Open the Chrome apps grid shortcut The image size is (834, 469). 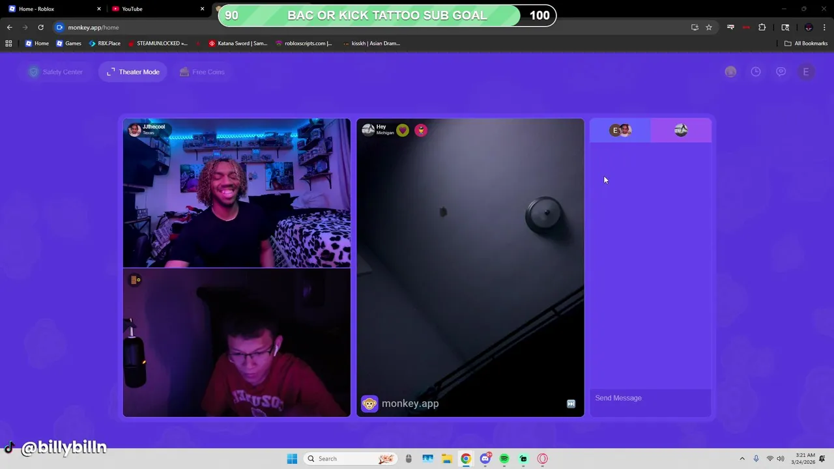pyautogui.click(x=8, y=44)
